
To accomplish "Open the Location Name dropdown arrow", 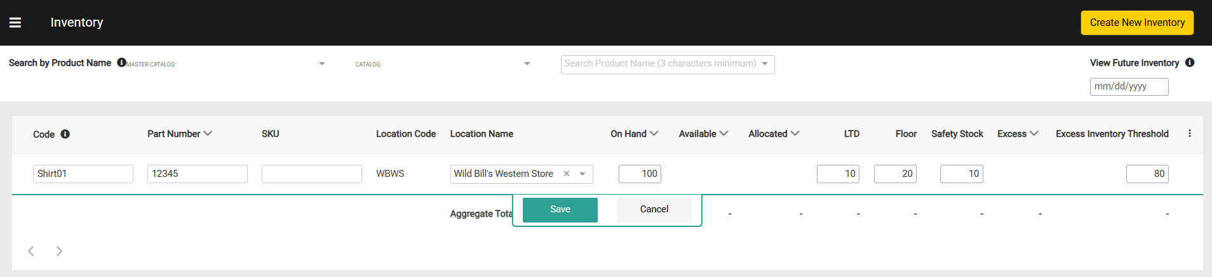I will [x=582, y=174].
